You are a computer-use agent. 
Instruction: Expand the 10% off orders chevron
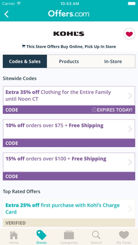(x=130, y=129)
